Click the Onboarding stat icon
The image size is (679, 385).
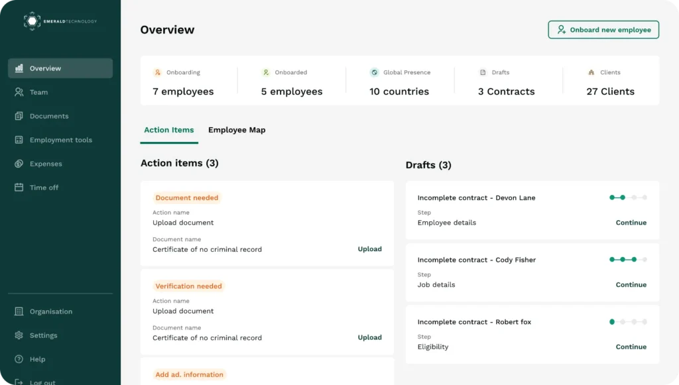[x=158, y=72]
